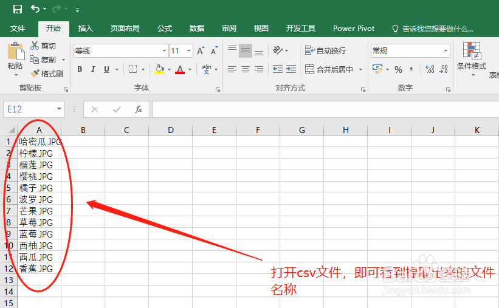This screenshot has height=308, width=499.
Task: Open the 等线 font name dropdown
Action: (164, 51)
